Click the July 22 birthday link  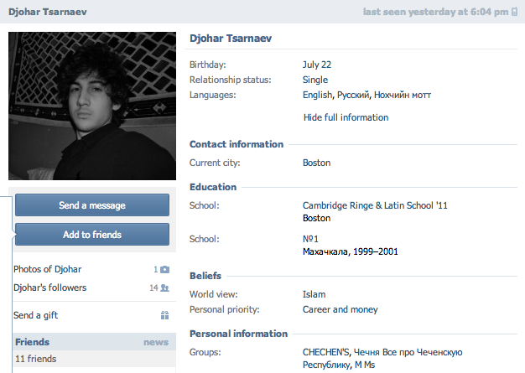pos(318,65)
